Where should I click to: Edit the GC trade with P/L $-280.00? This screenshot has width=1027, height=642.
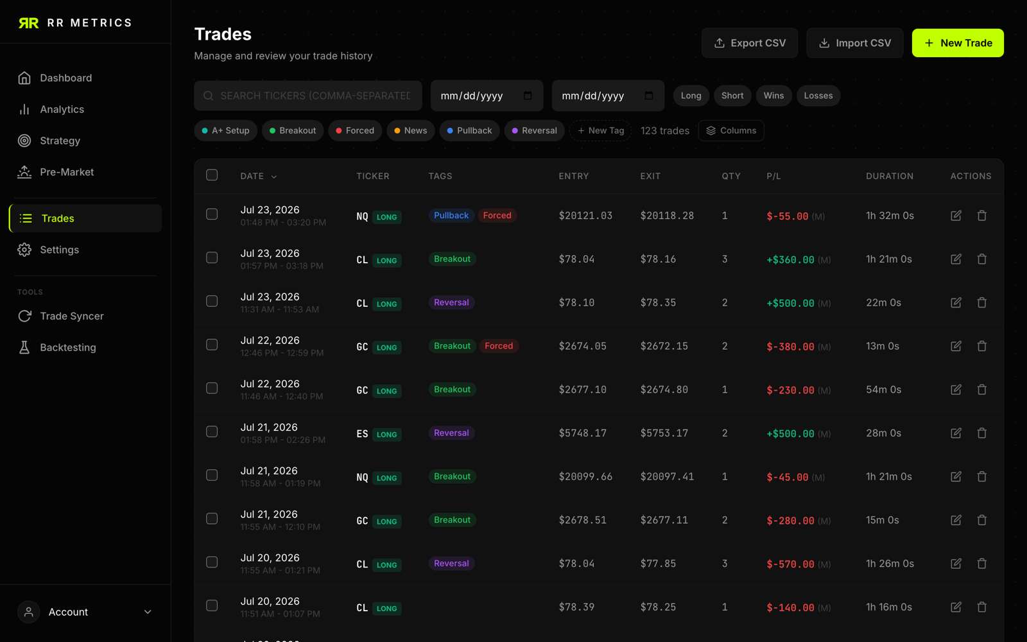click(956, 520)
